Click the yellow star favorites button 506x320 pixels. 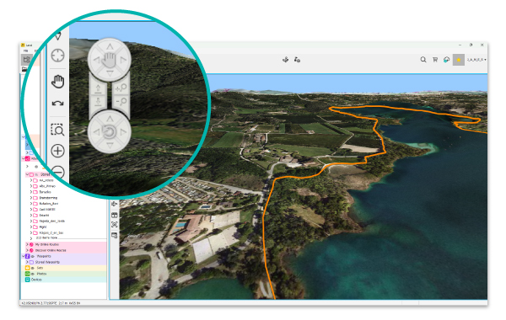click(459, 60)
